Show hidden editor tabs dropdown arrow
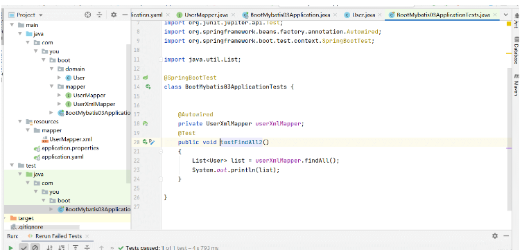Viewport: 522px width, 250px height. coord(506,15)
